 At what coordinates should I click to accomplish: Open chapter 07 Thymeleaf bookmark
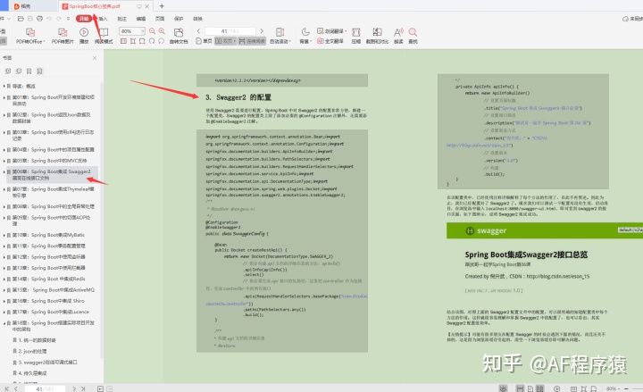(53, 192)
